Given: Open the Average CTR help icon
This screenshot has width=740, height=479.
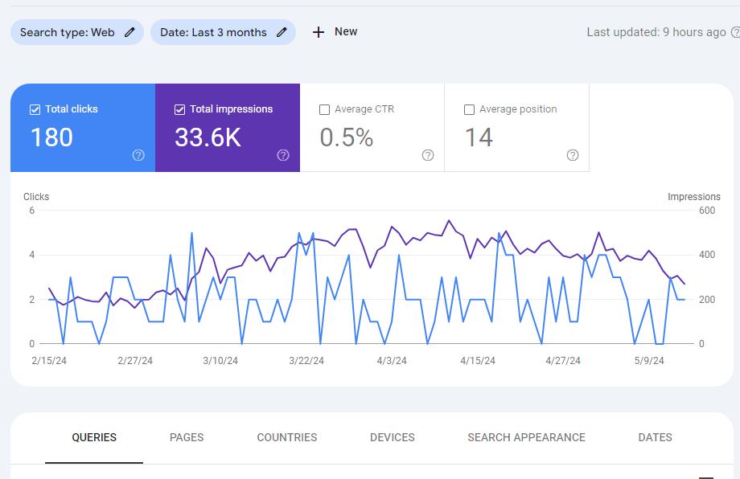Looking at the screenshot, I should point(428,155).
